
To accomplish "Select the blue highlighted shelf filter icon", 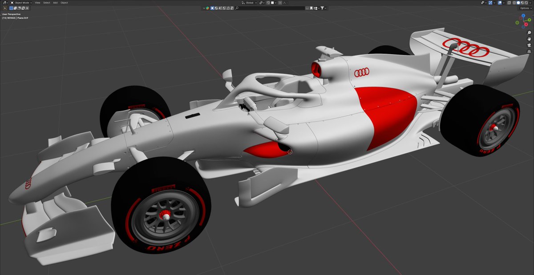I will [212, 8].
